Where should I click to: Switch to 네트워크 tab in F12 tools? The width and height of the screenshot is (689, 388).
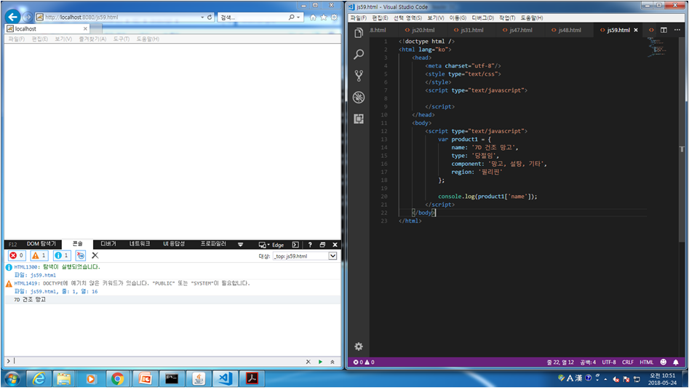click(x=139, y=244)
